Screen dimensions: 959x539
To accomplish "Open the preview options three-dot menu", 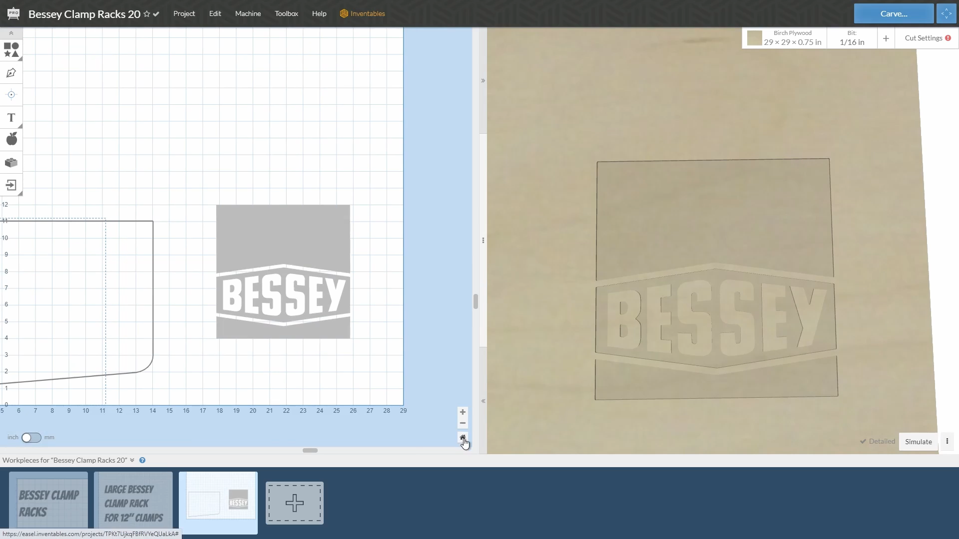I will pos(947,442).
